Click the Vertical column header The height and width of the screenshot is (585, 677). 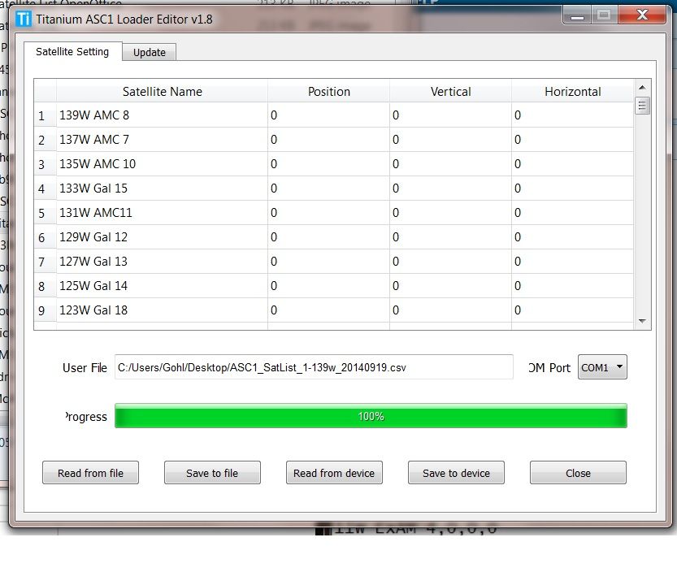pos(450,91)
